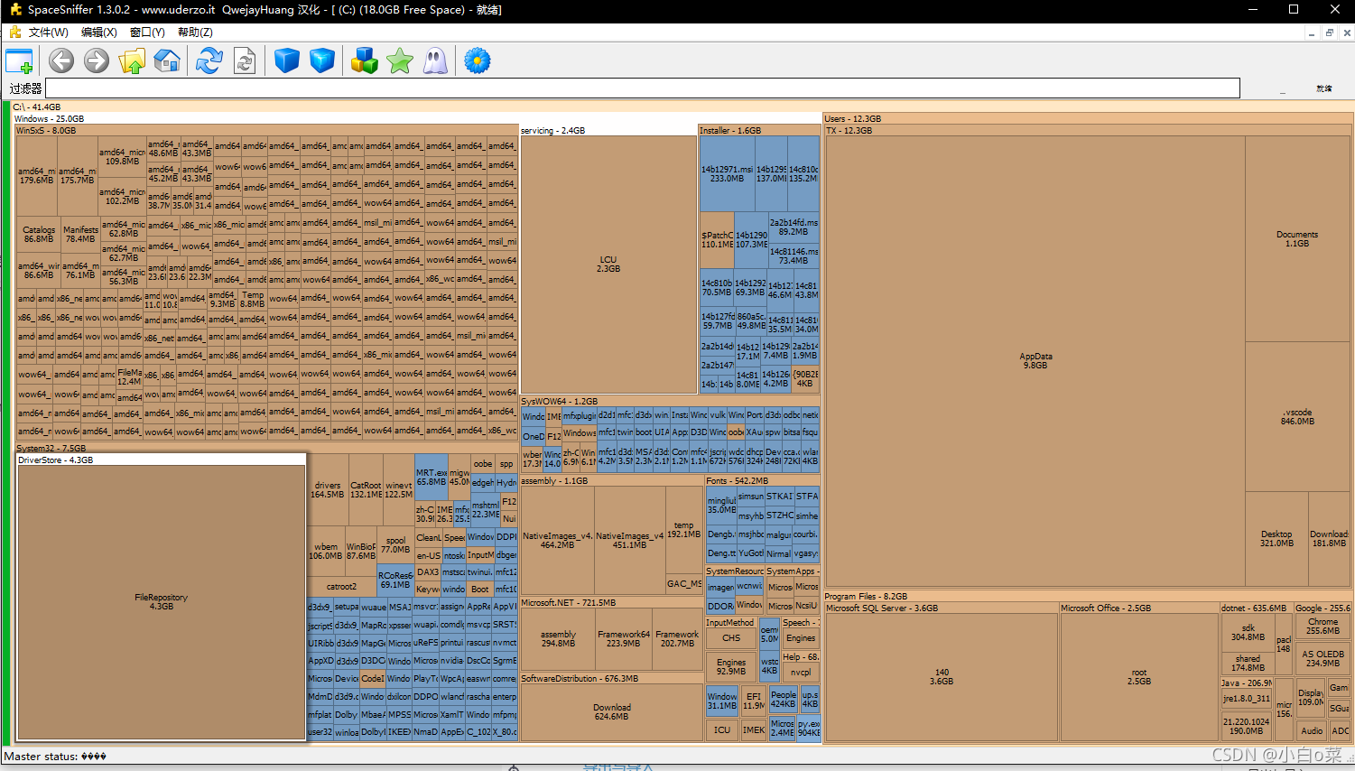Click the More detail blue cube icon
The width and height of the screenshot is (1355, 771).
click(x=322, y=61)
